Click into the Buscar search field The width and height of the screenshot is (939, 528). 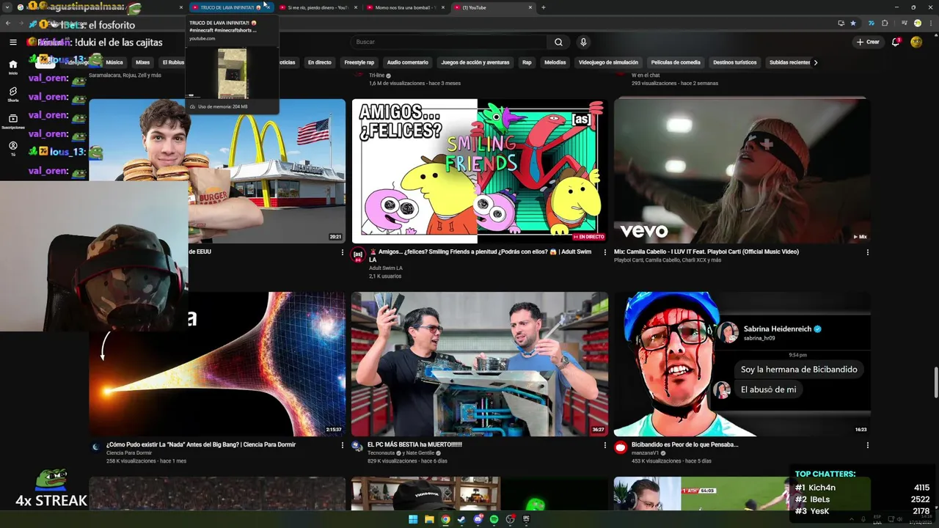point(447,42)
